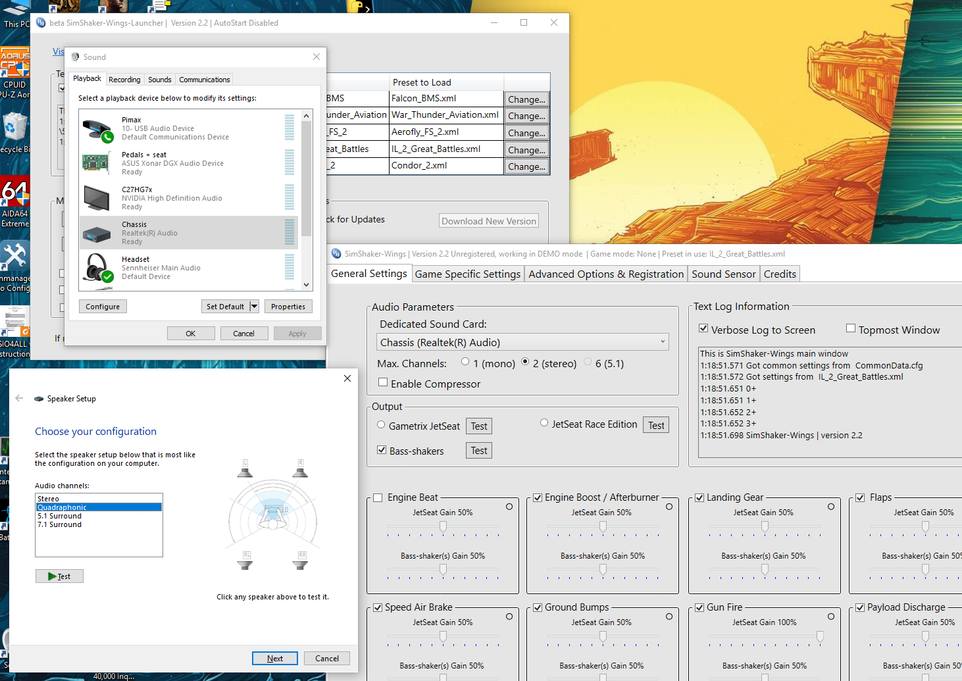Test the Gametrix JetSeat output
This screenshot has height=681, width=962.
(x=479, y=426)
